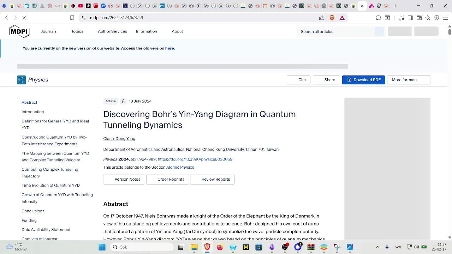
Task: Jump to Time Evolution of Quantum YYD
Action: click(x=50, y=185)
